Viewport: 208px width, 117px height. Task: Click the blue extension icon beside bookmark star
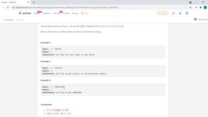196,7
